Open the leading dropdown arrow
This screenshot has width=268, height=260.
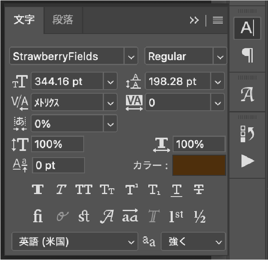[x=218, y=81]
